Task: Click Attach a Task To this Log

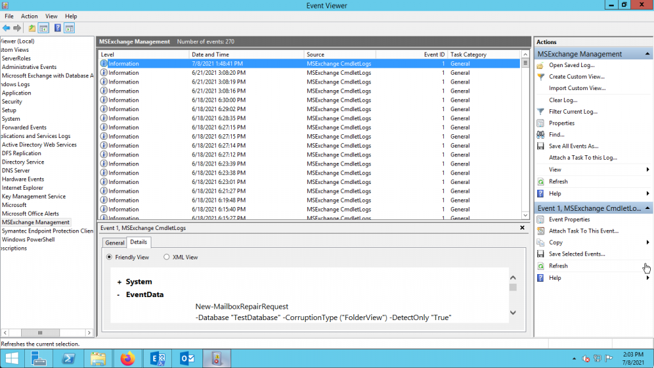Action: point(583,158)
